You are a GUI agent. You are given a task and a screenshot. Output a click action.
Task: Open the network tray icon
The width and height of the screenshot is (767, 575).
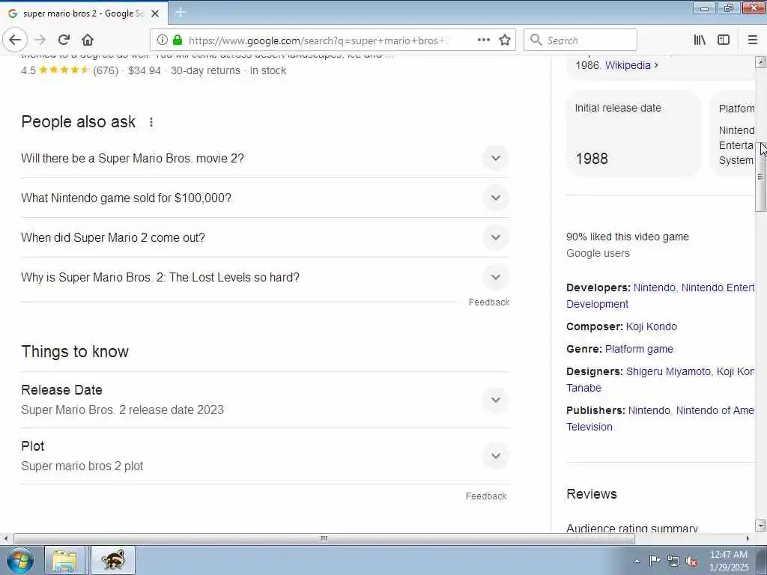pos(673,561)
